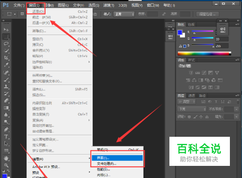Screen dimensions: 242x178
Task: Select the Rectangular Marquee tool in toolbox
Action: (6, 37)
